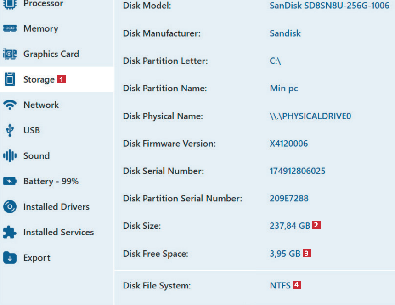Click the SanDisk disk model value
The height and width of the screenshot is (305, 395).
tap(329, 6)
